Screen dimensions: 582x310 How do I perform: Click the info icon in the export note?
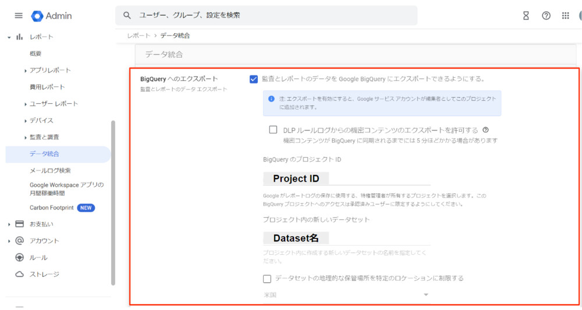pos(271,99)
